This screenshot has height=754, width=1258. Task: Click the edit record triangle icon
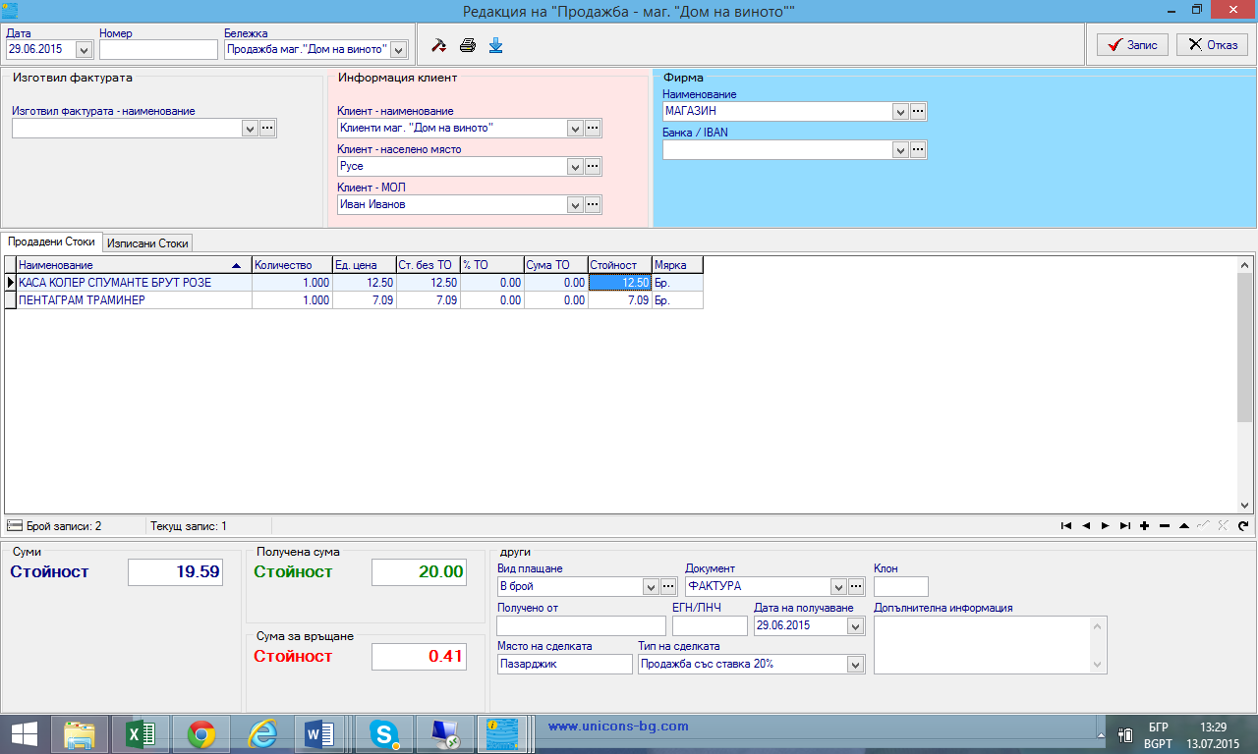tap(1184, 526)
